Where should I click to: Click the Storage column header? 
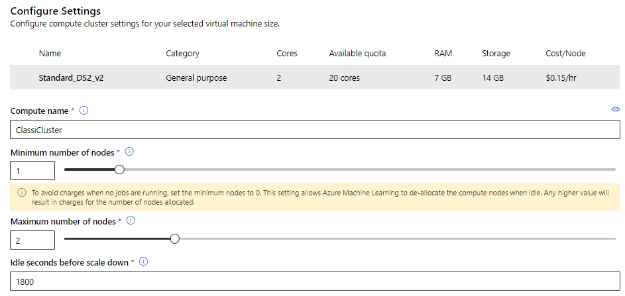click(496, 53)
